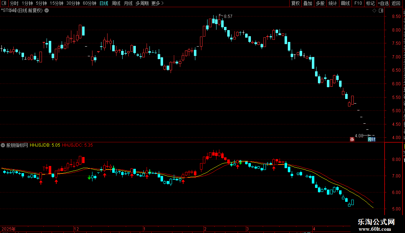Open the indicator dropdown beside 股朋指标网

click(3, 145)
